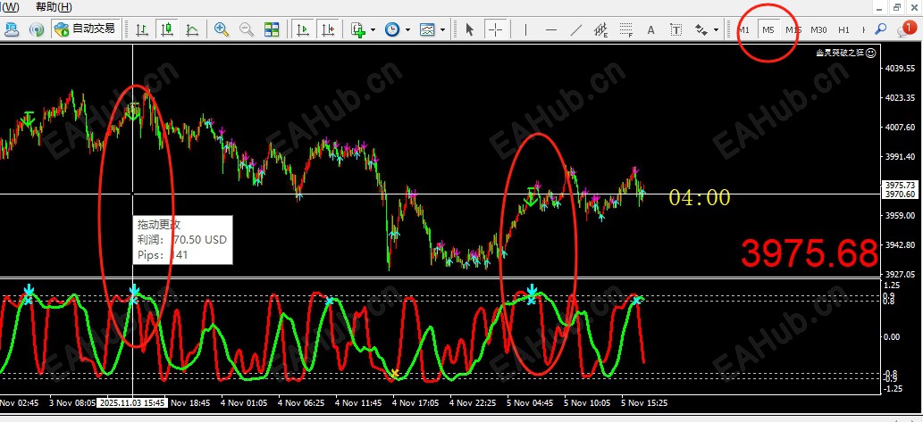Select the trendline drawing tool

576,29
